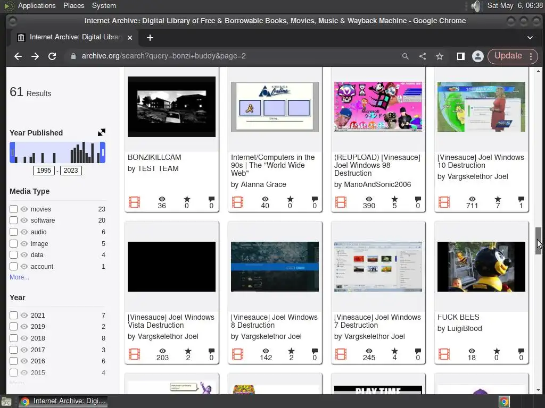
Task: Expand the Year Published histogram
Action: click(102, 132)
